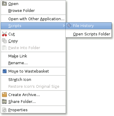Click the folder icon beside Open
114x116 pixels.
4,4
